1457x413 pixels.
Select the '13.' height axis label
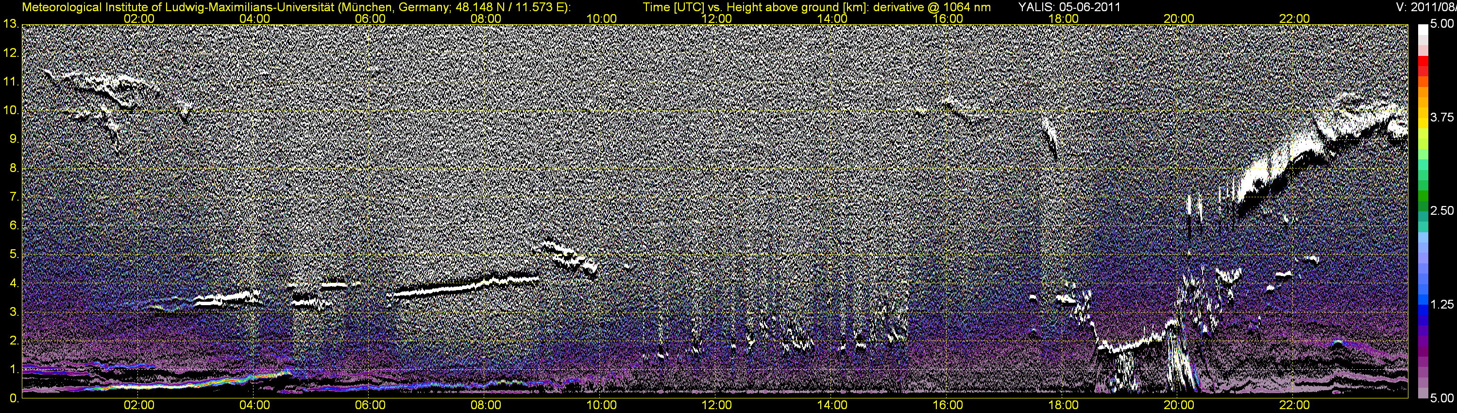click(11, 24)
